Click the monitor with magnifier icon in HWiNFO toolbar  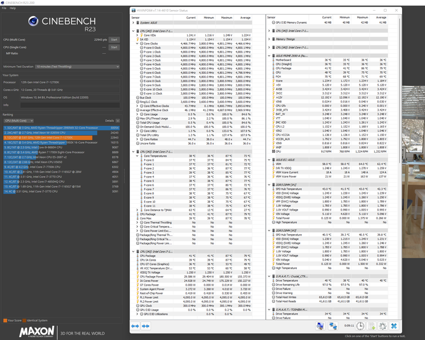tap(321, 326)
